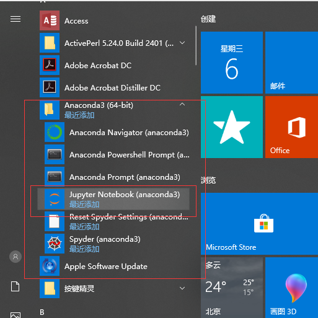
Task: Launch Access from the app list
Action: point(76,20)
